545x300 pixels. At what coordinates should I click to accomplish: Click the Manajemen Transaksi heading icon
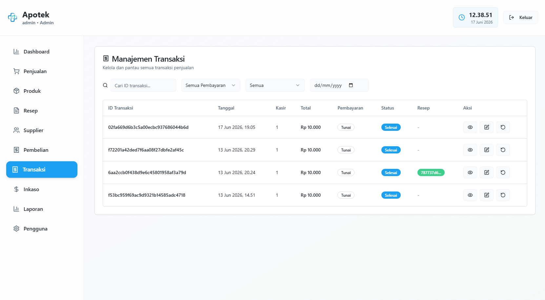pos(106,58)
